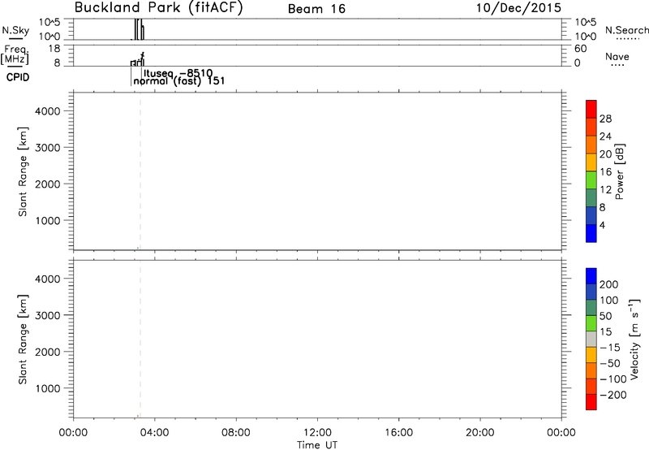Click the red bottom velocity color swatch
This screenshot has width=649, height=450.
[x=591, y=402]
